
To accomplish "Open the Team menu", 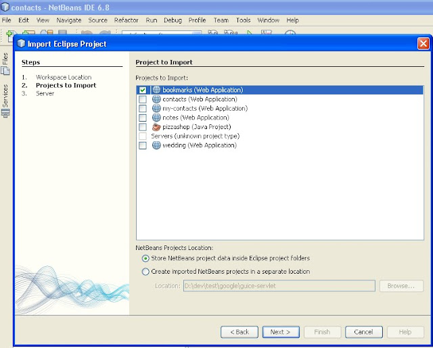I will (x=221, y=20).
